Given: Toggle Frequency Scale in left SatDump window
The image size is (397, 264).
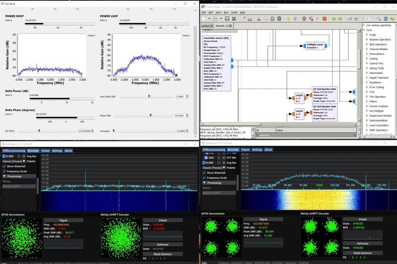Looking at the screenshot, I should click(4, 171).
